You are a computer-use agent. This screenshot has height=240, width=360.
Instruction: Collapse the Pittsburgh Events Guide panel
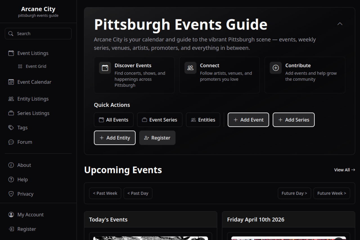[340, 24]
